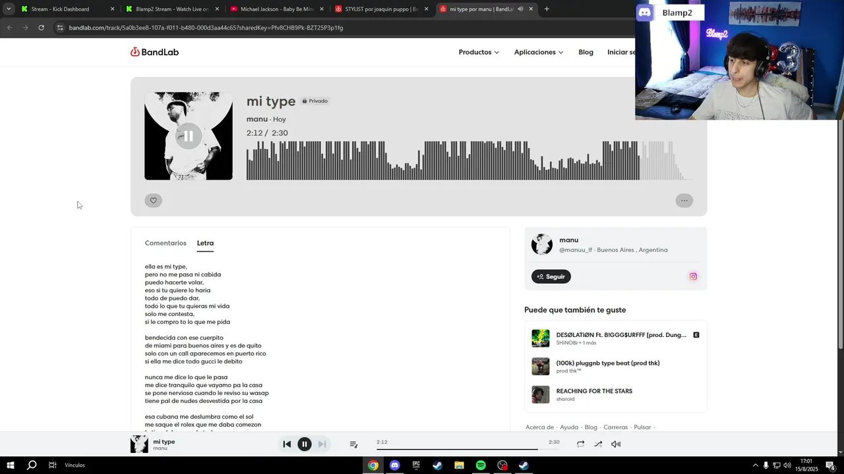
Task: Open the Carreras footer link
Action: tap(616, 427)
